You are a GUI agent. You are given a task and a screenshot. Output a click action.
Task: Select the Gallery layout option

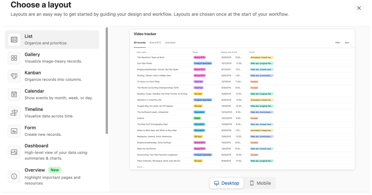52,58
